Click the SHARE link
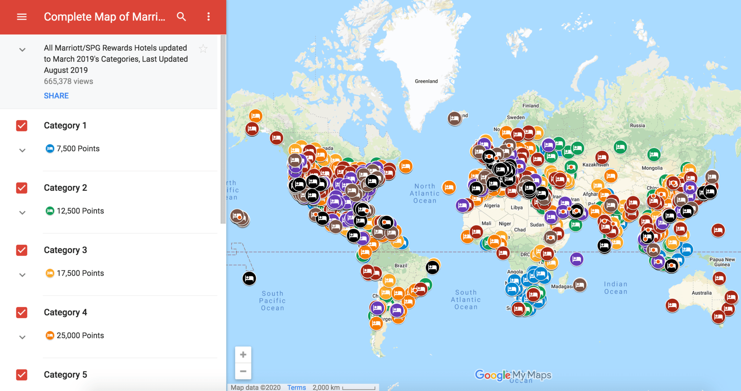Viewport: 741px width, 391px height. click(x=56, y=96)
